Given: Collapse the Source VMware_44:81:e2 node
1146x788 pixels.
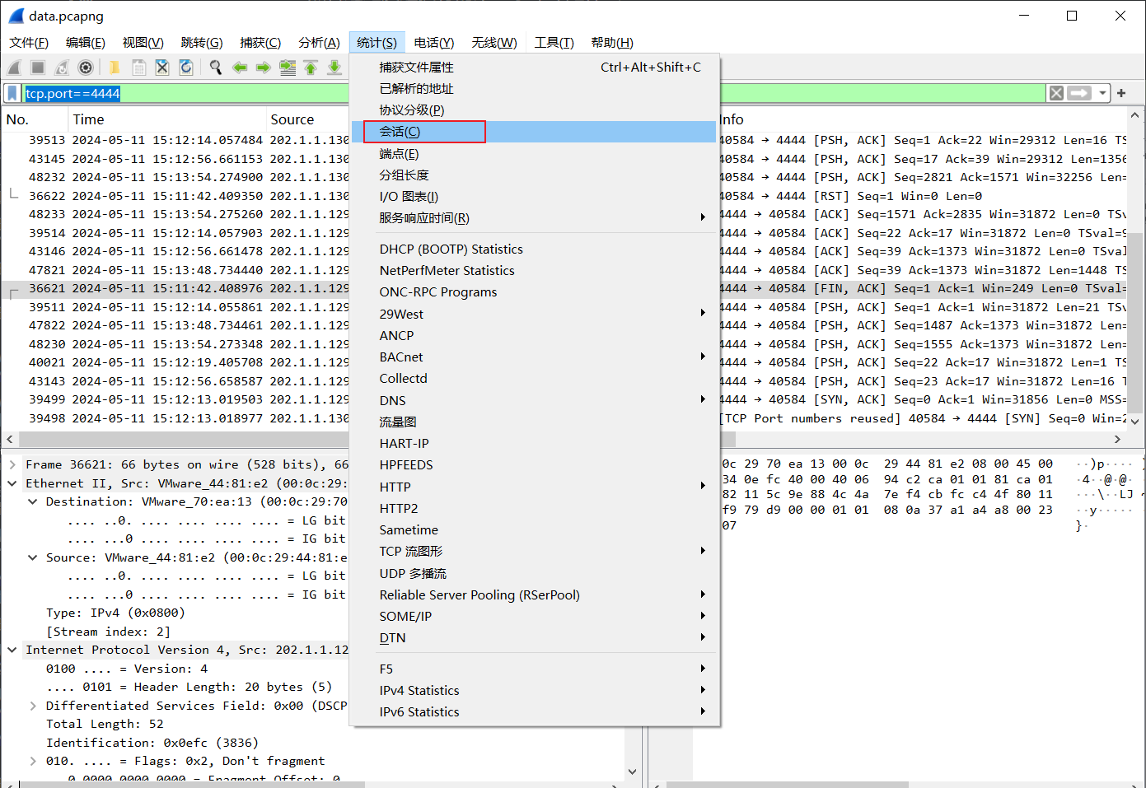Looking at the screenshot, I should 33,557.
